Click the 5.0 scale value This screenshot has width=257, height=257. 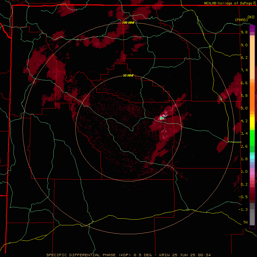click(x=244, y=108)
